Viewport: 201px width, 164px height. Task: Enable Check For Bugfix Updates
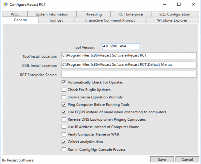[64, 90]
